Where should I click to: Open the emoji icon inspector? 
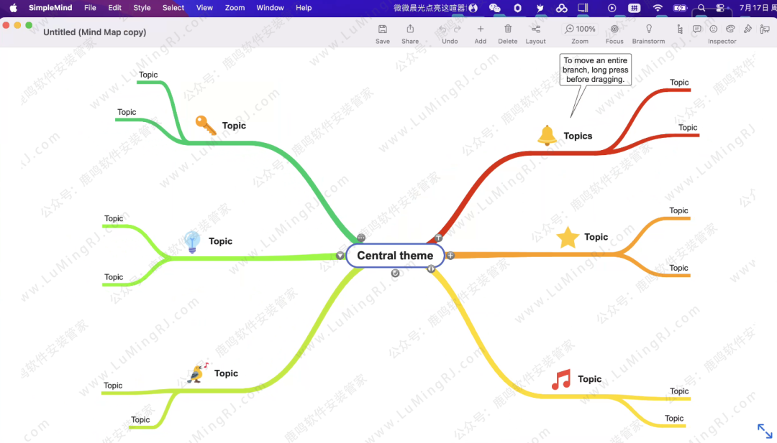[714, 29]
